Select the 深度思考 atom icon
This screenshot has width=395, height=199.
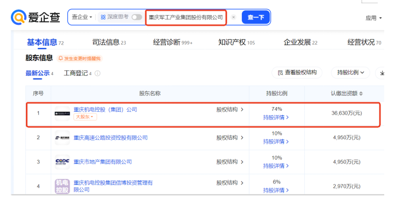coord(103,17)
